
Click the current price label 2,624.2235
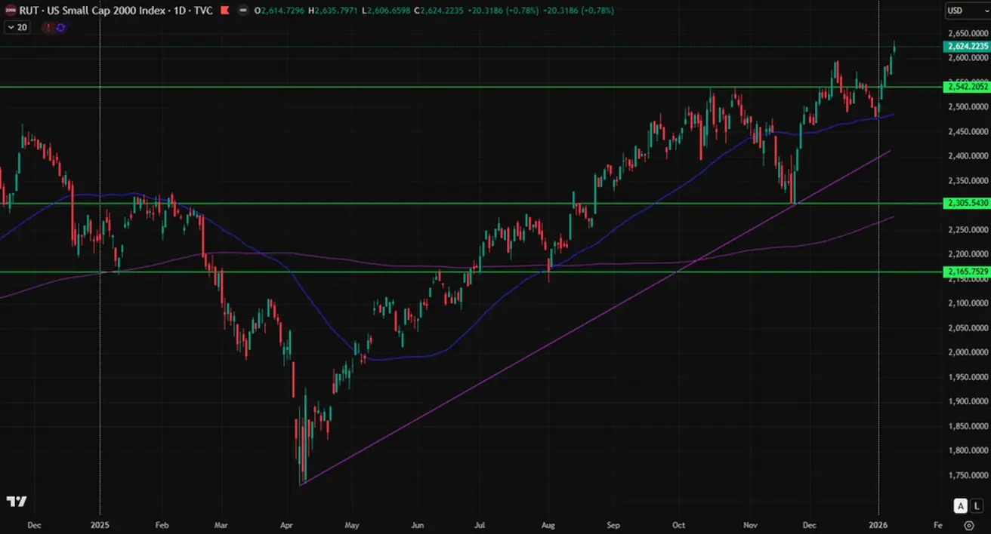966,47
